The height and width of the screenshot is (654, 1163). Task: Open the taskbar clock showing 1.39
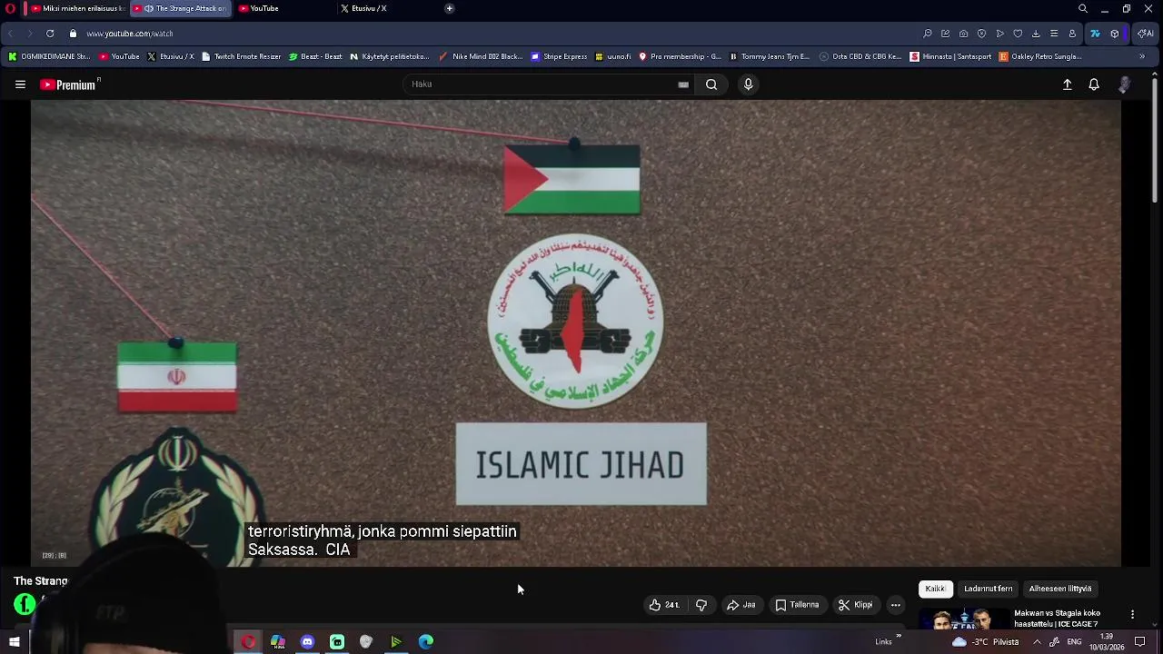(1107, 642)
